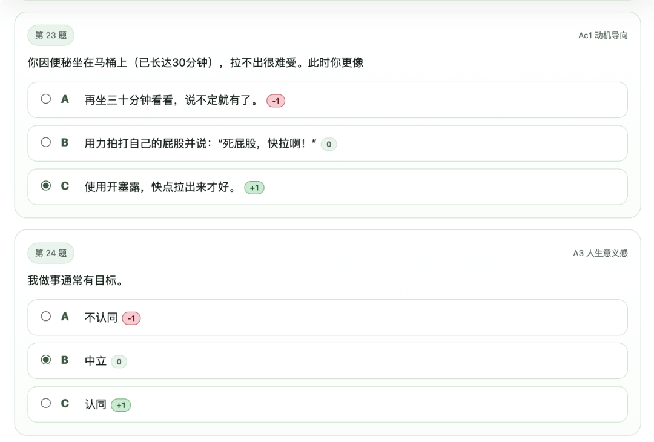
Task: Select option B for question 23
Action: (45, 142)
